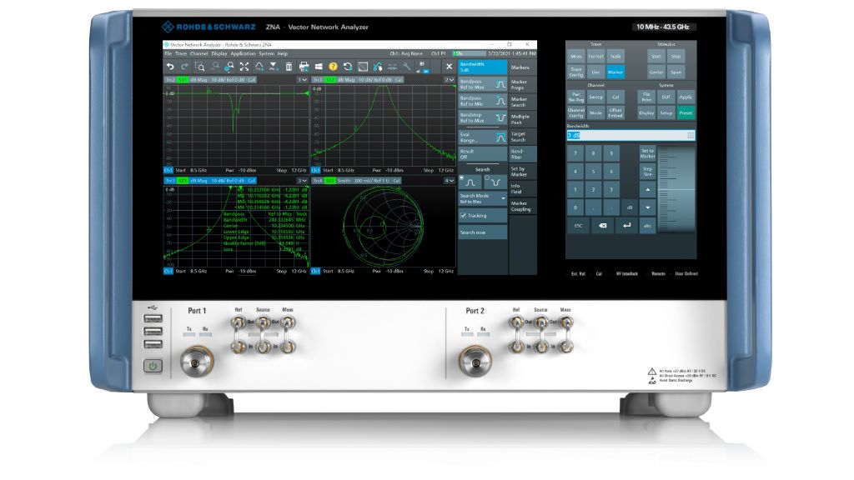Screen dimensions: 854x480
Task: Click the Bandwidth 3 dB input field
Action: coord(630,136)
